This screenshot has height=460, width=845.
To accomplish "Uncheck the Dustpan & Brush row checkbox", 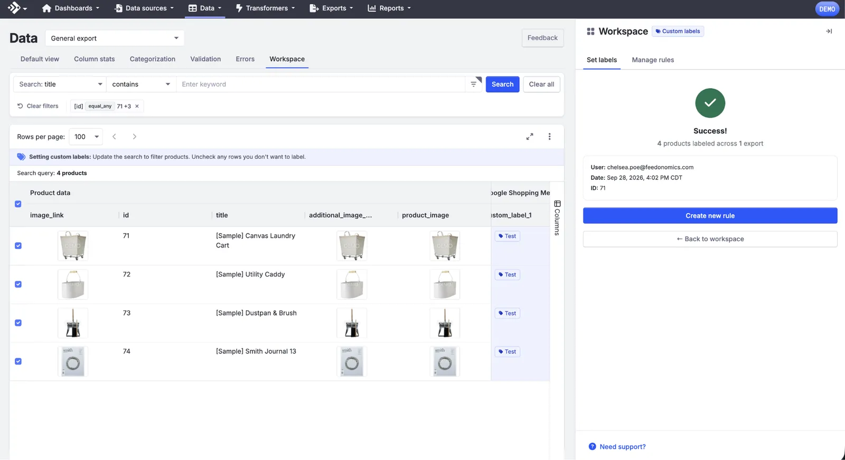I will pos(18,323).
